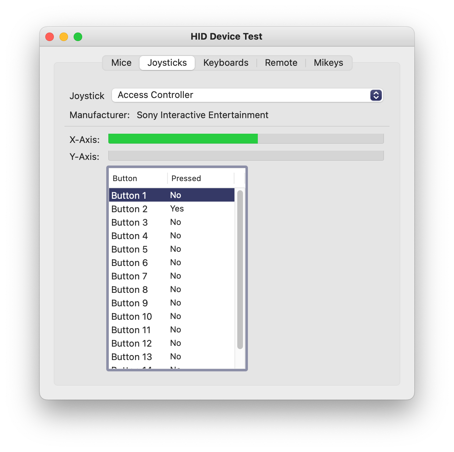This screenshot has height=452, width=454.
Task: Zoom window with the green button
Action: [78, 37]
